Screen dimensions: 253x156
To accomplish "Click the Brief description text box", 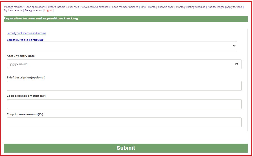I will pos(124,86).
